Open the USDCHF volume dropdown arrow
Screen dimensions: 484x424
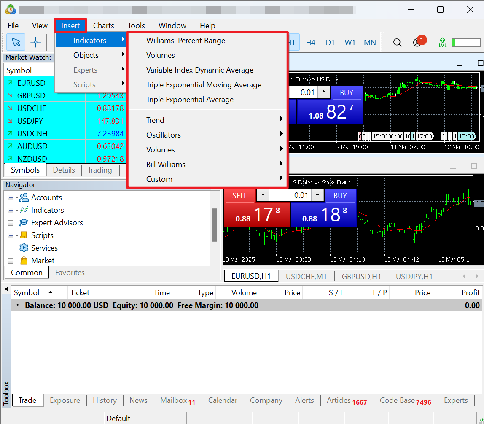[x=263, y=195]
